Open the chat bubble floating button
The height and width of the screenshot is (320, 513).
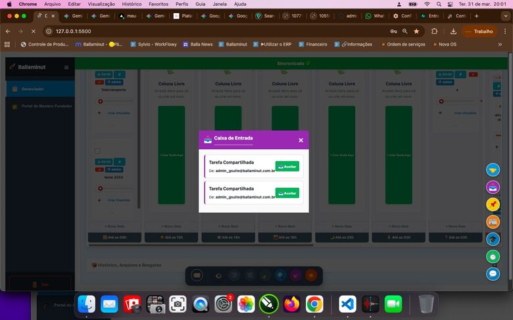pyautogui.click(x=493, y=273)
